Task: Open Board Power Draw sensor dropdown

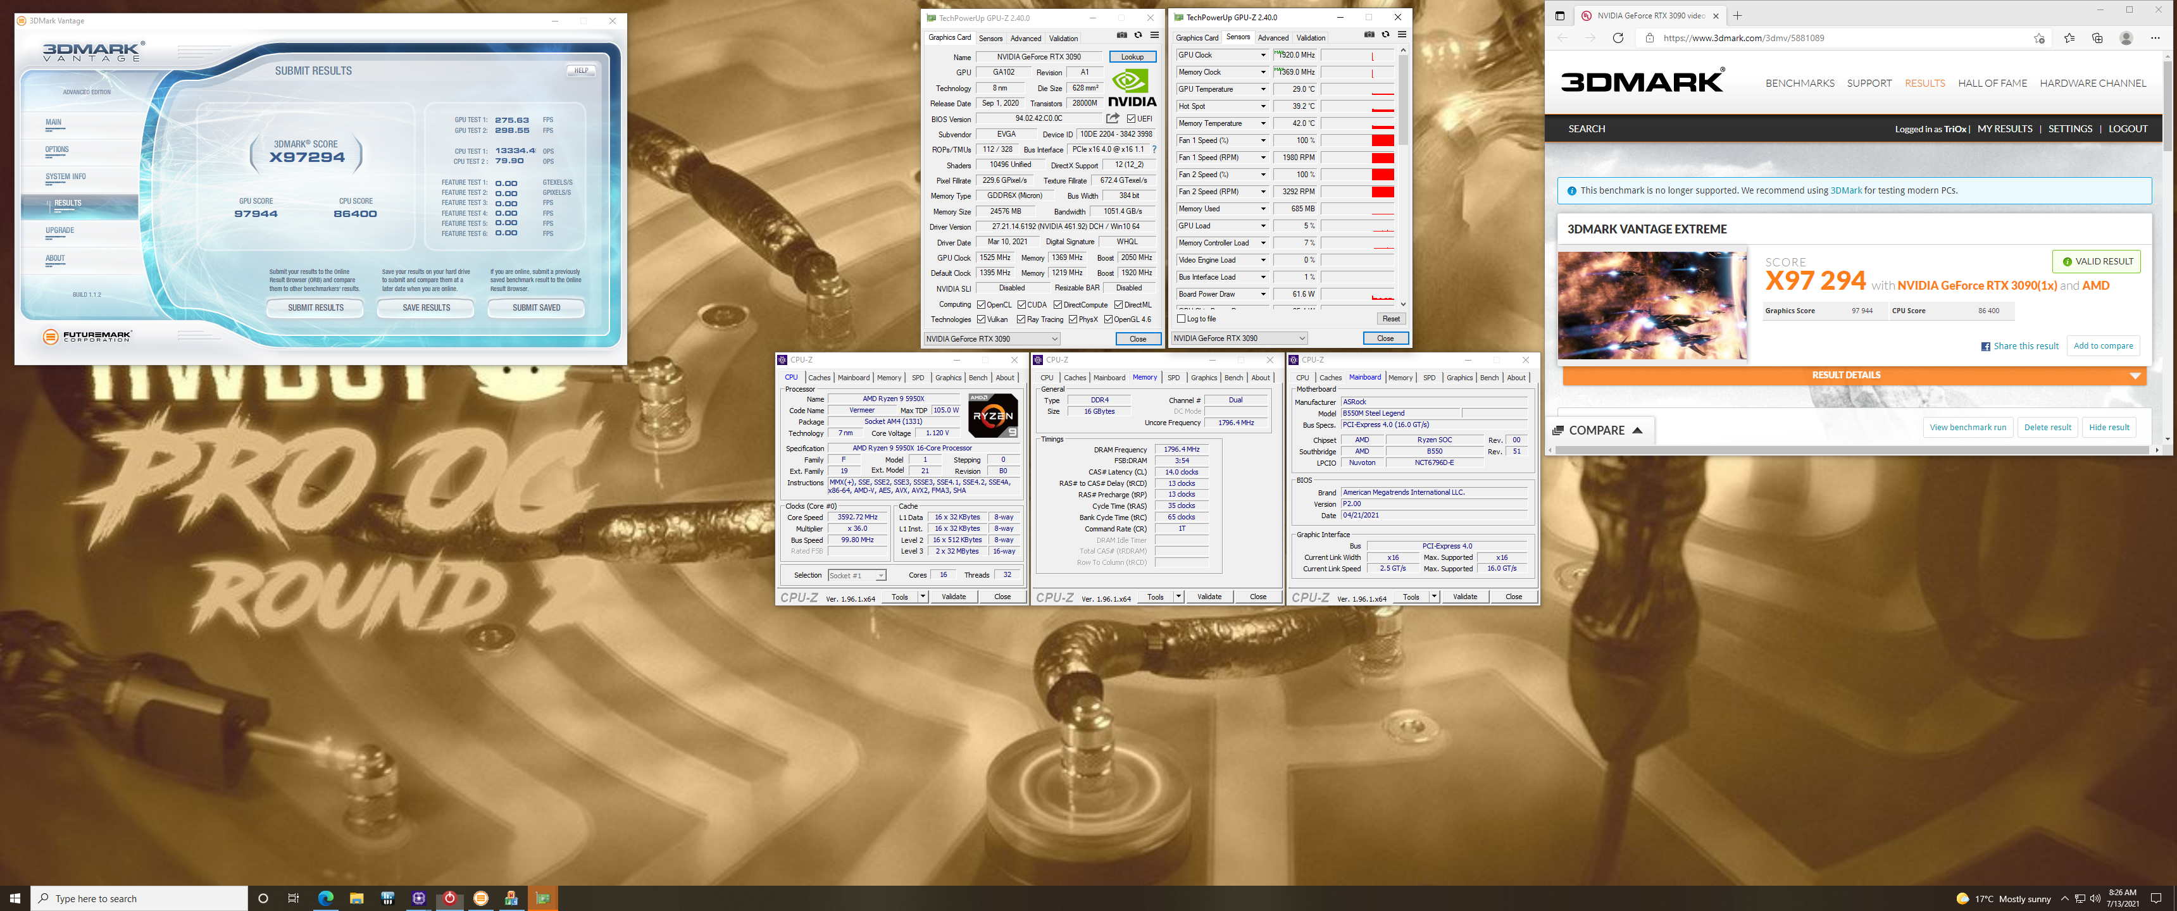Action: (1263, 294)
